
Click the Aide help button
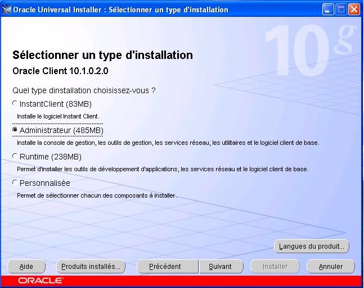pyautogui.click(x=26, y=267)
